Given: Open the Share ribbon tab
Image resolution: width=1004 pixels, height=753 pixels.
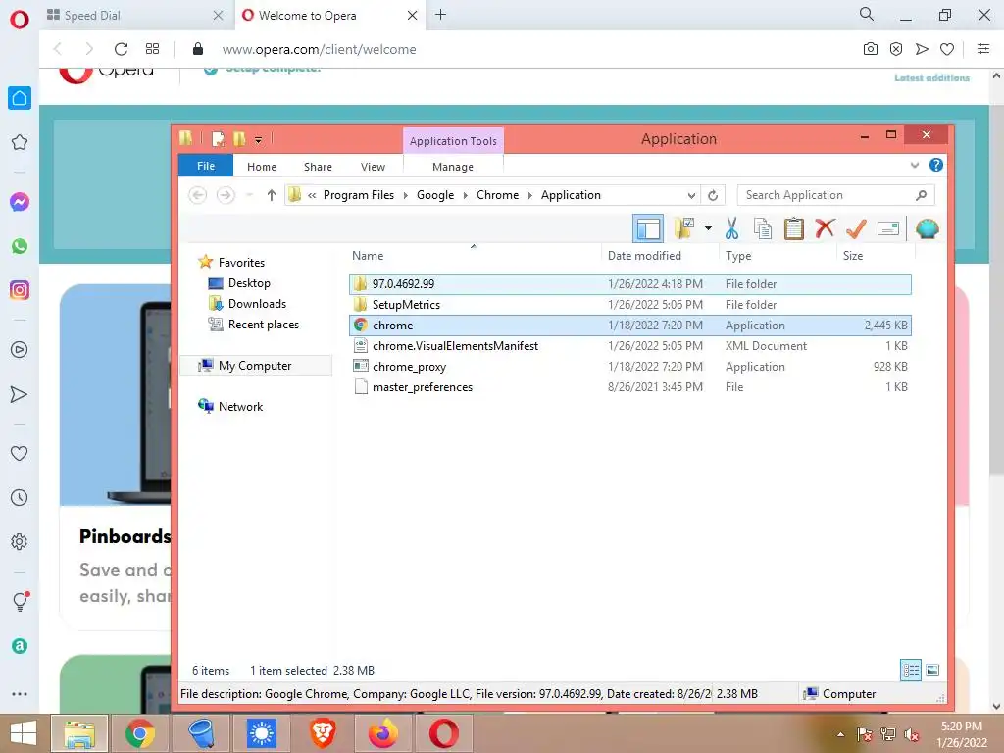Looking at the screenshot, I should [x=318, y=167].
